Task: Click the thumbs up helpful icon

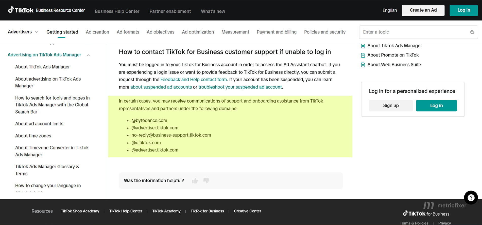Action: [x=195, y=181]
